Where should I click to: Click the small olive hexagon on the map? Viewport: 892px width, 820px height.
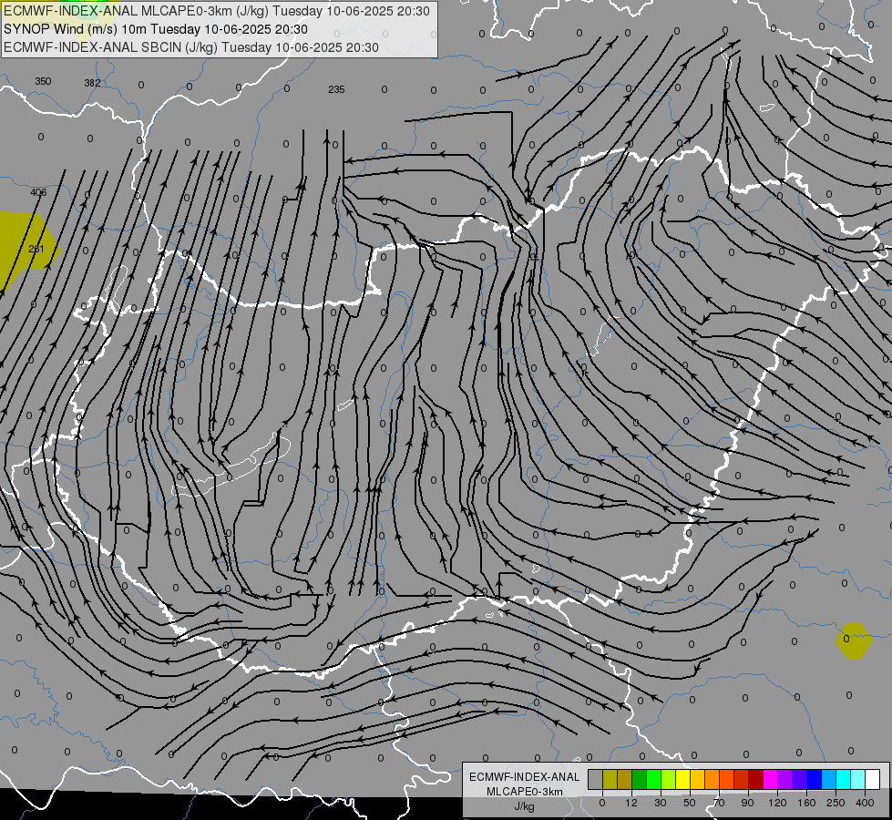[854, 641]
